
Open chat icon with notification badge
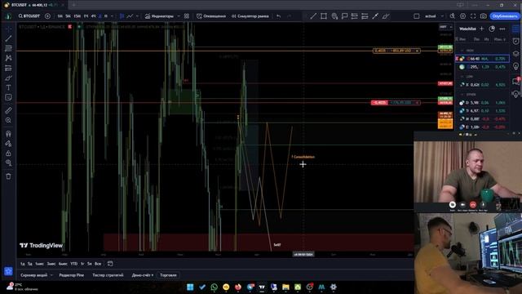tap(515, 81)
